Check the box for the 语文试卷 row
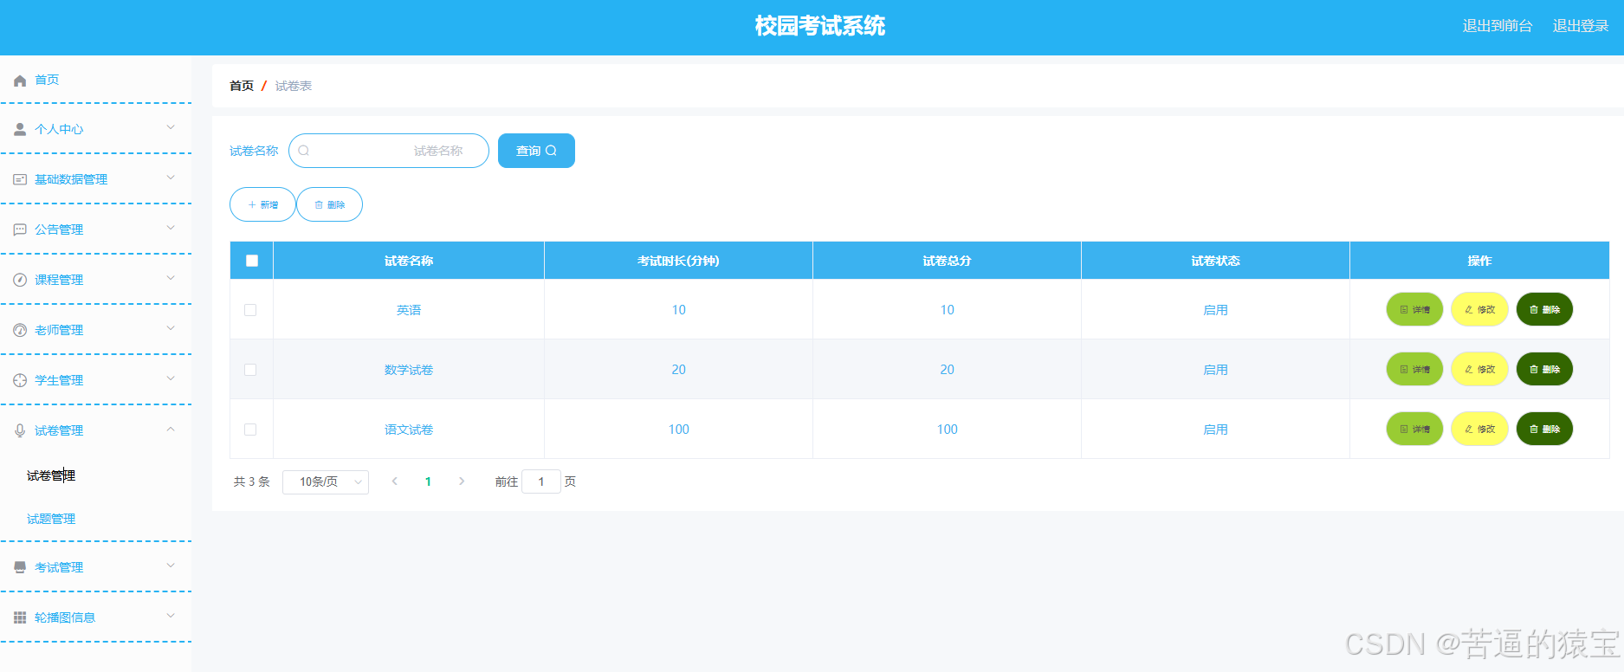Screen dimensions: 1624x672 point(250,430)
